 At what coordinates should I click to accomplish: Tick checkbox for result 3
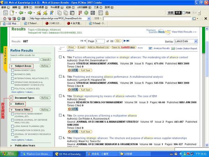[x=60, y=96]
